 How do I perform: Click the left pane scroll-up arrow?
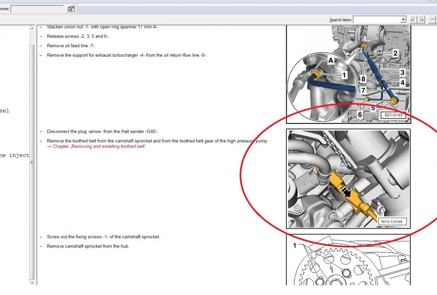(32, 28)
